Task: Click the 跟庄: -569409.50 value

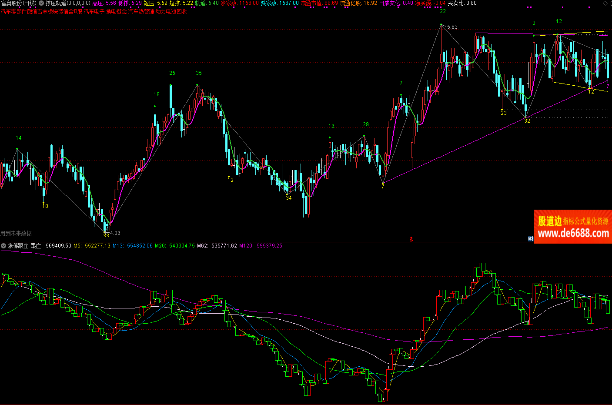Action: 51,246
